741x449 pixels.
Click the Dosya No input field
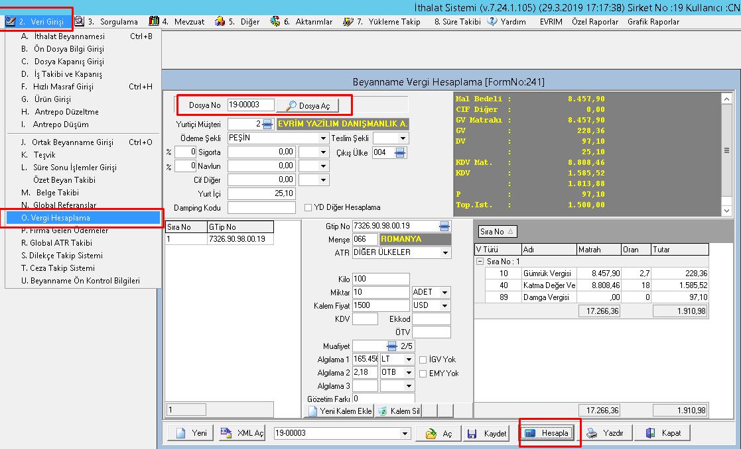coord(251,105)
